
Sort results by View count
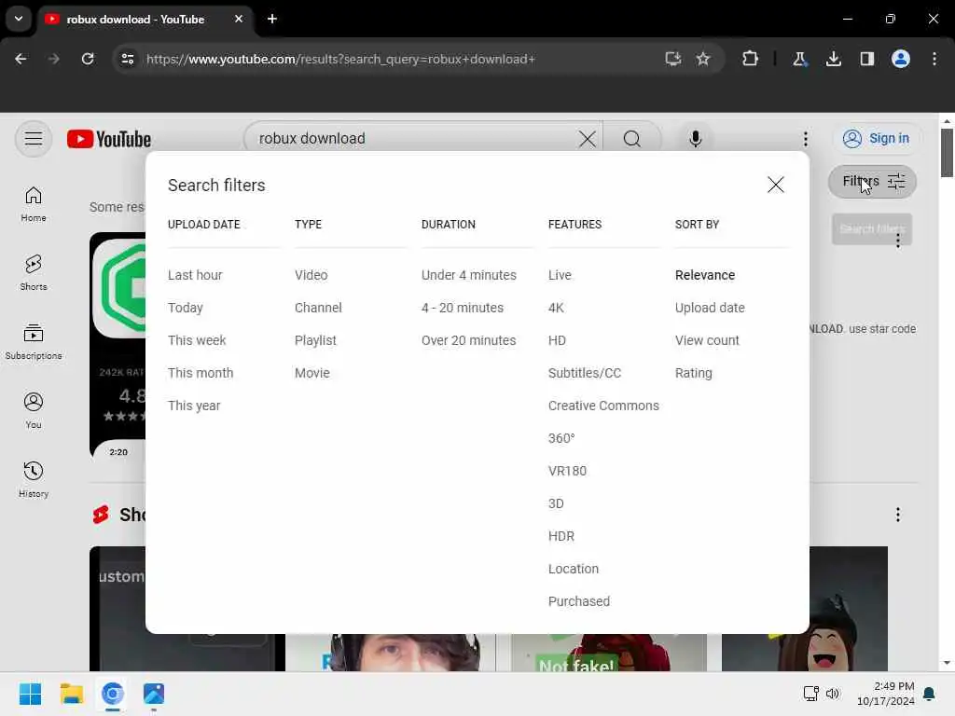[x=707, y=340]
